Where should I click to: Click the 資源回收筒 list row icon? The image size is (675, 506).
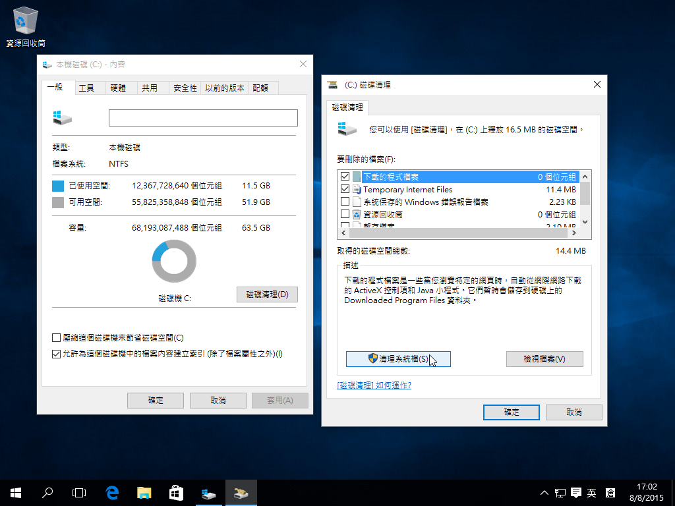pos(357,214)
